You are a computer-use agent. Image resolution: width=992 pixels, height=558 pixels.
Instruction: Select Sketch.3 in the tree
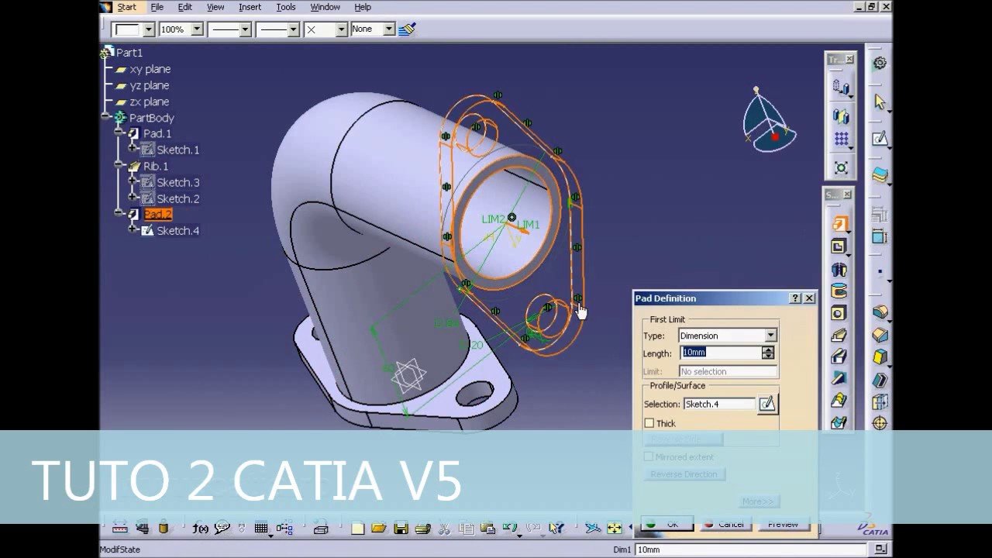pyautogui.click(x=178, y=182)
